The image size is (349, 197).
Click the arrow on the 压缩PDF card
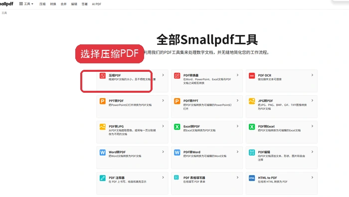(163, 75)
